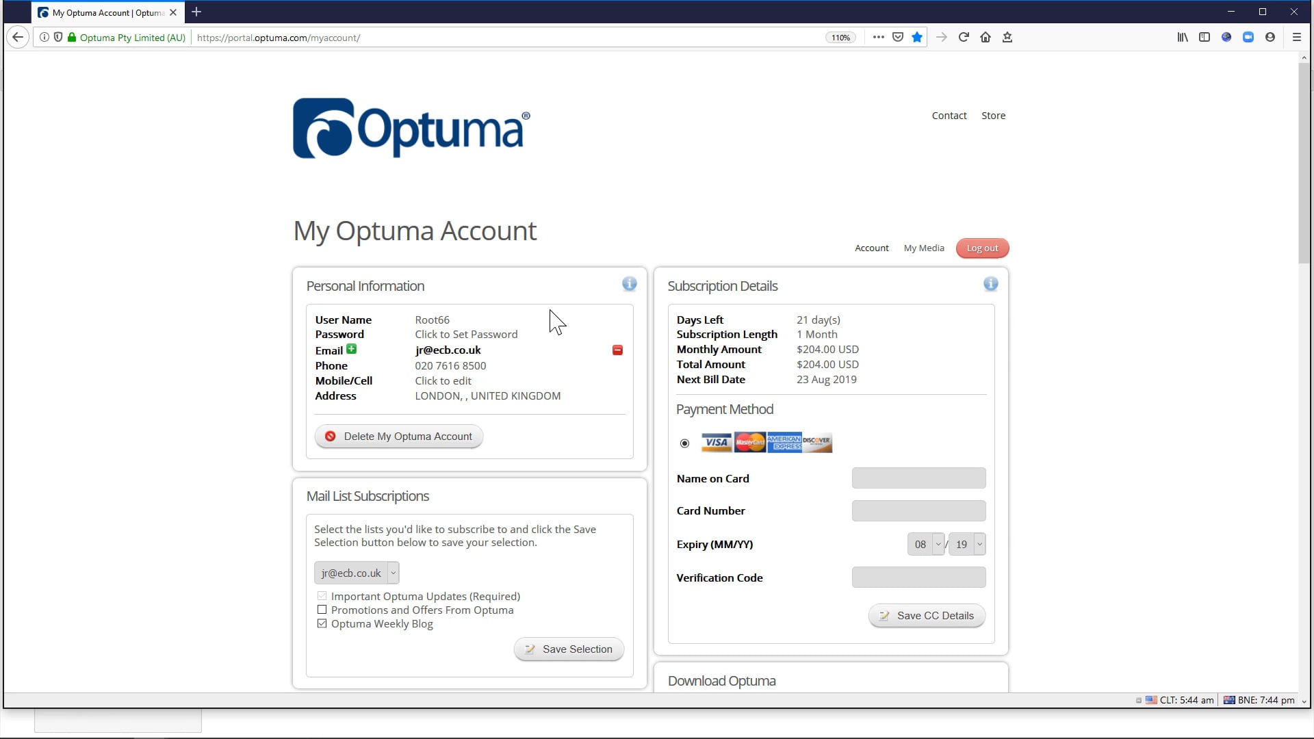
Task: Go to browser home page
Action: coord(985,38)
